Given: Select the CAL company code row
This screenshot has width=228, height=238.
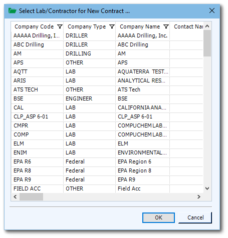Looking at the screenshot, I should point(37,107).
